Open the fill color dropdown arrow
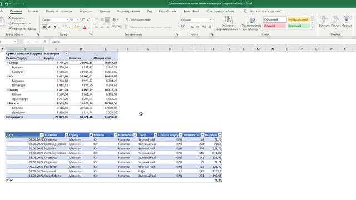 point(80,27)
